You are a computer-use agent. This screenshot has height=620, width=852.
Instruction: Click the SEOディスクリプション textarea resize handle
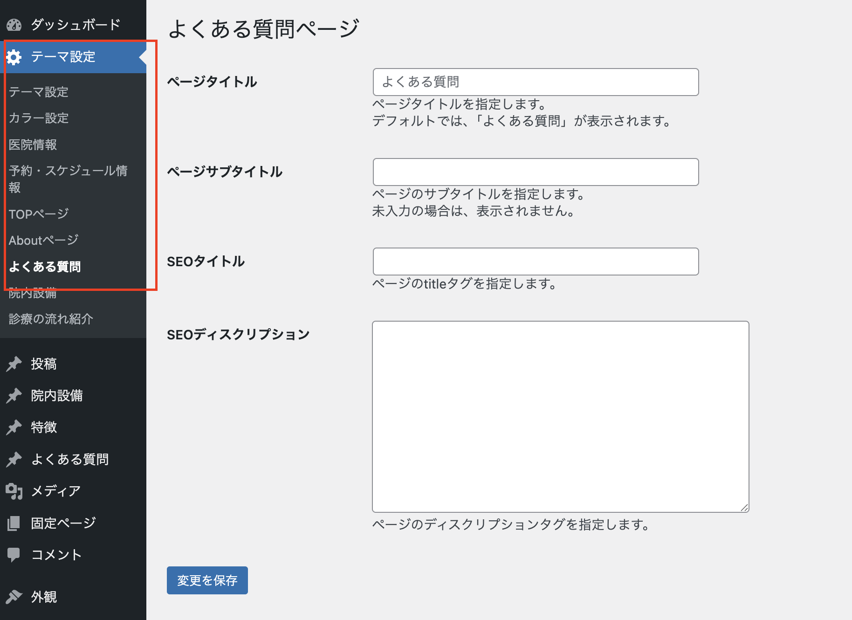pyautogui.click(x=744, y=508)
